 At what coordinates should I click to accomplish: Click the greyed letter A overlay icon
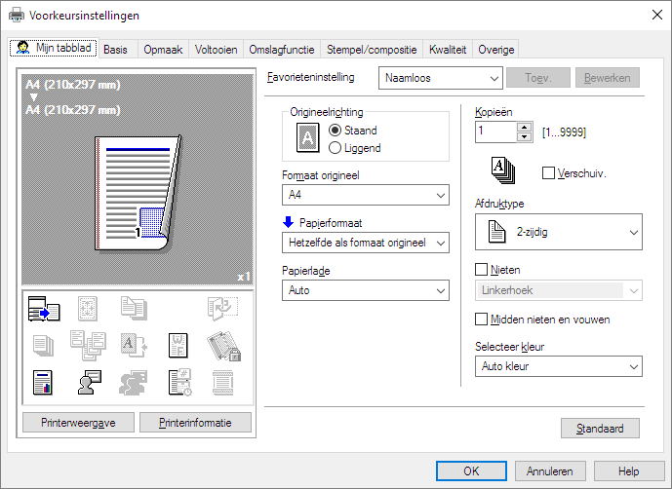[x=134, y=345]
